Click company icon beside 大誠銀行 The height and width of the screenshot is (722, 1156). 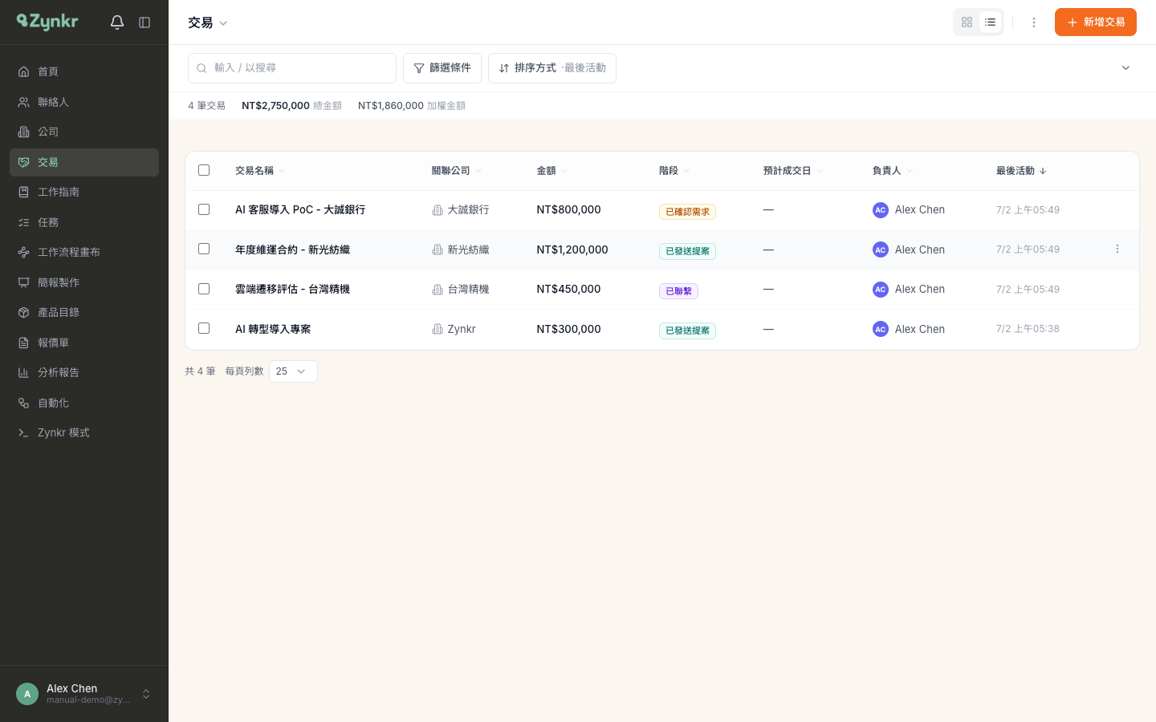[x=438, y=210]
